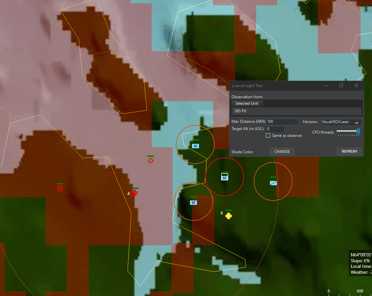Click the Max Distance (NM) input field
The image size is (372, 296).
point(282,121)
